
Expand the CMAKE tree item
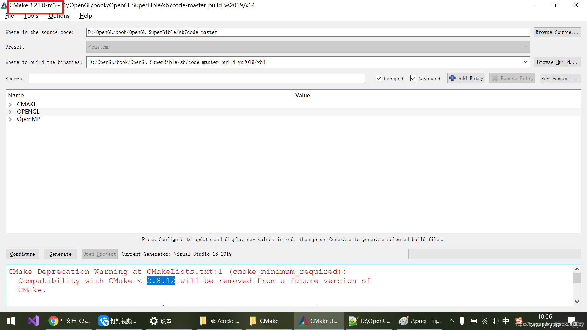pos(10,105)
